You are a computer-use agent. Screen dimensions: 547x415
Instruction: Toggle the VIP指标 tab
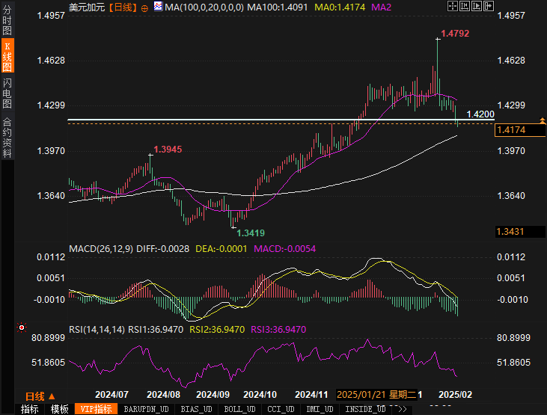97,409
